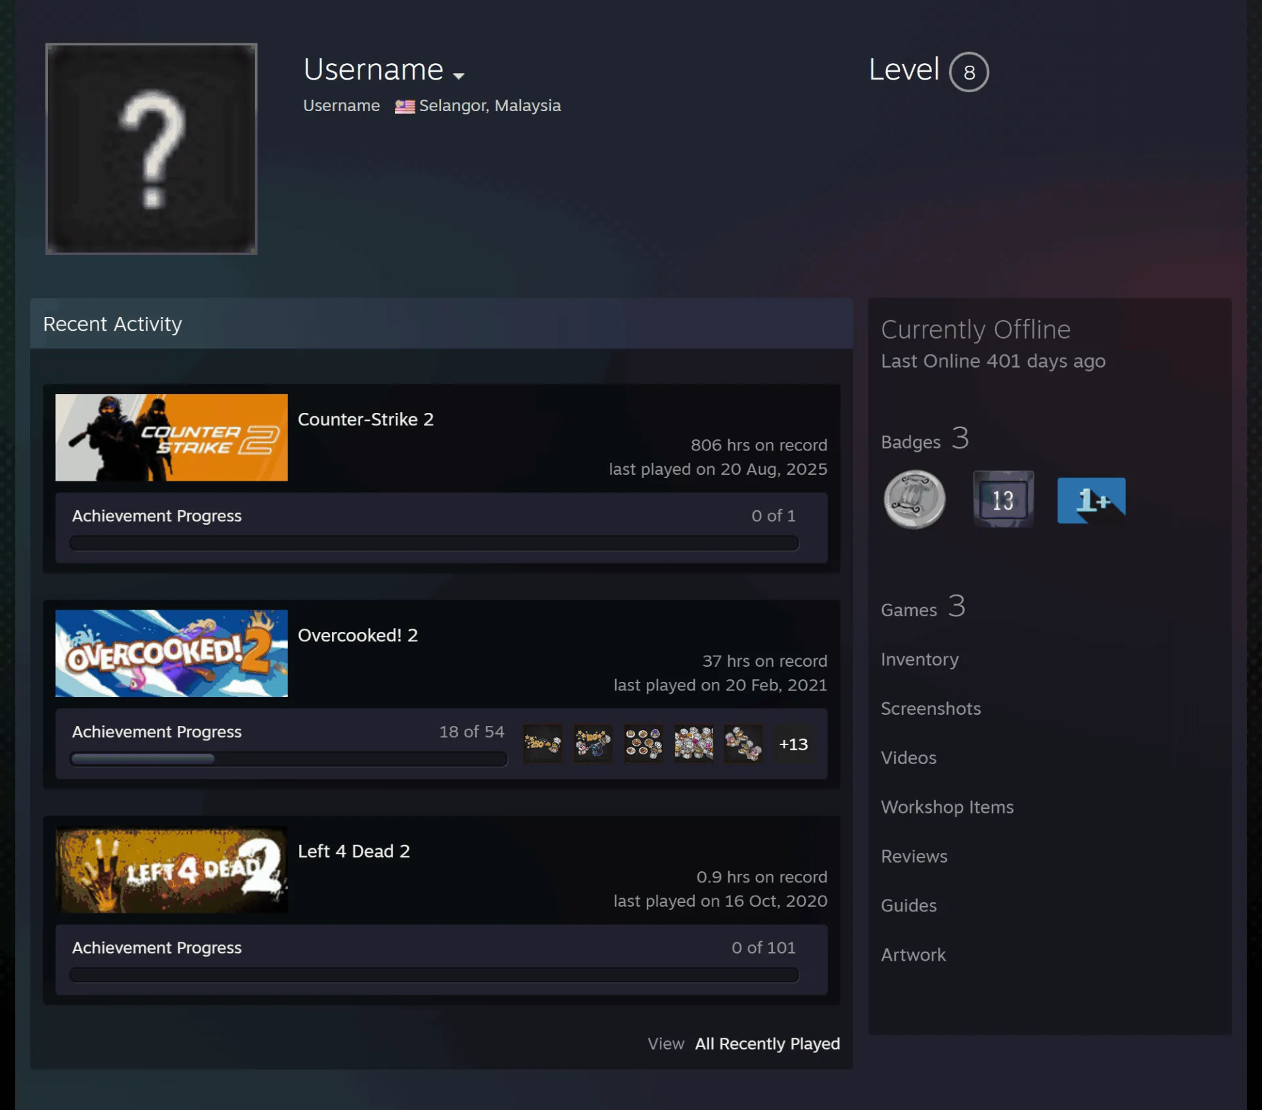Click the Selangor, Malaysia location text
The width and height of the screenshot is (1262, 1110).
[490, 106]
